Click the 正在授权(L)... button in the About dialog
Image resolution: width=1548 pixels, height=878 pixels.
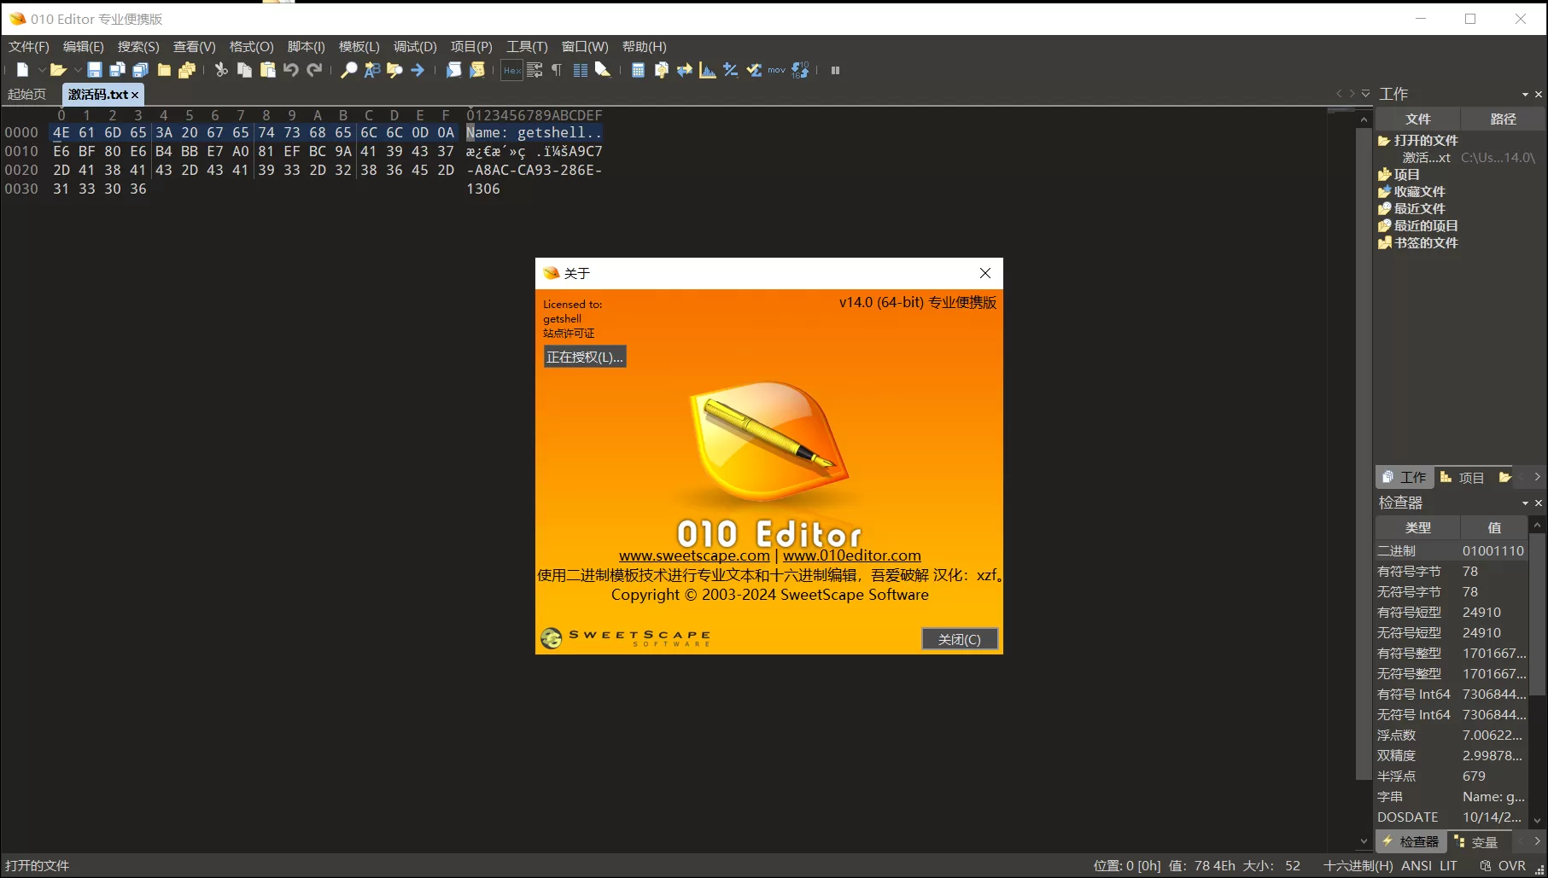585,357
